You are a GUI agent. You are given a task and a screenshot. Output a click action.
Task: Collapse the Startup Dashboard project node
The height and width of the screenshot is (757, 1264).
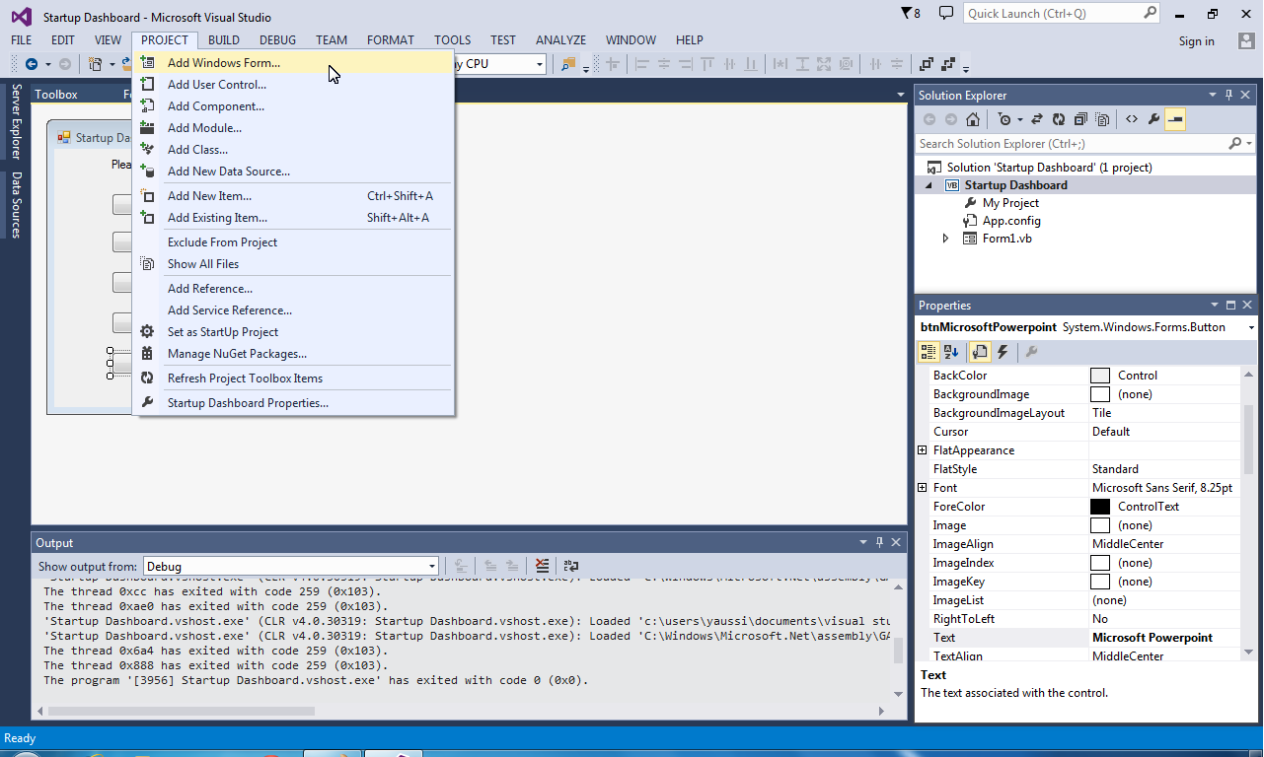[x=928, y=185]
